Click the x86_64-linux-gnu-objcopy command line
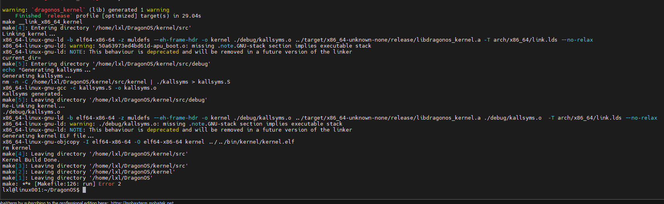The width and height of the screenshot is (664, 204). coord(148,142)
